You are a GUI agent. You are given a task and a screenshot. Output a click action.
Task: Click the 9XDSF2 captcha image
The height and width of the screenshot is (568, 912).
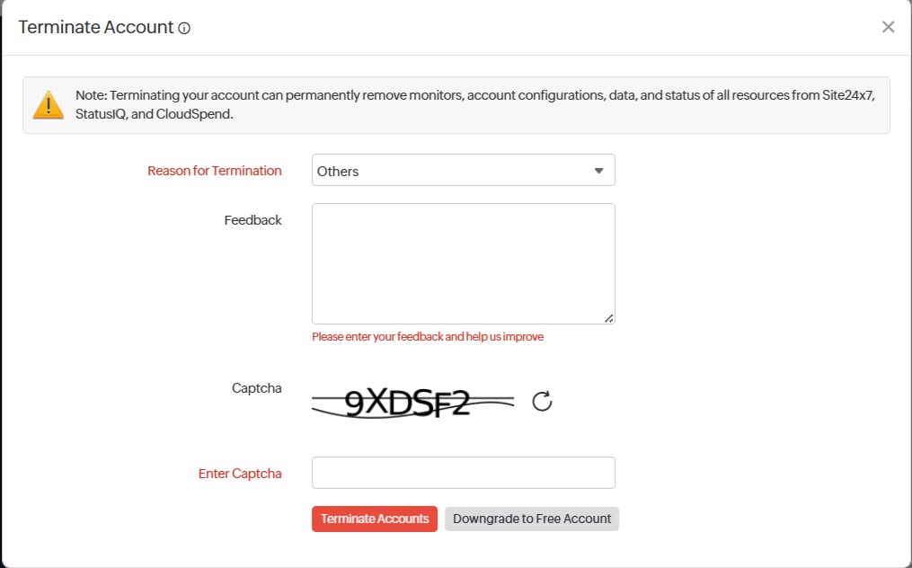pyautogui.click(x=413, y=403)
